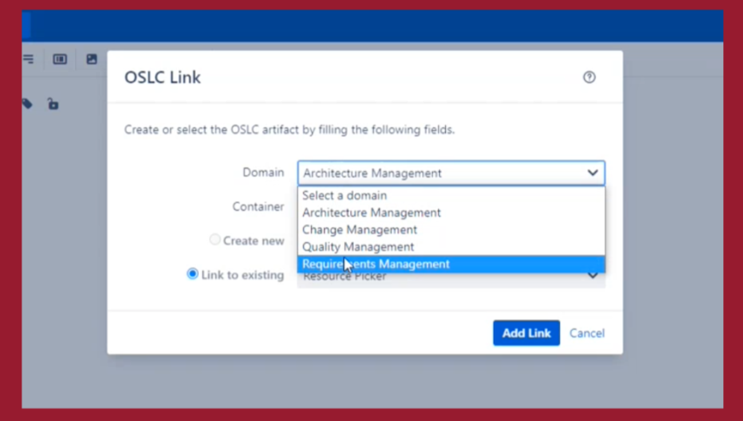Choose Requirements Management from domain list
743x421 pixels.
click(x=451, y=264)
